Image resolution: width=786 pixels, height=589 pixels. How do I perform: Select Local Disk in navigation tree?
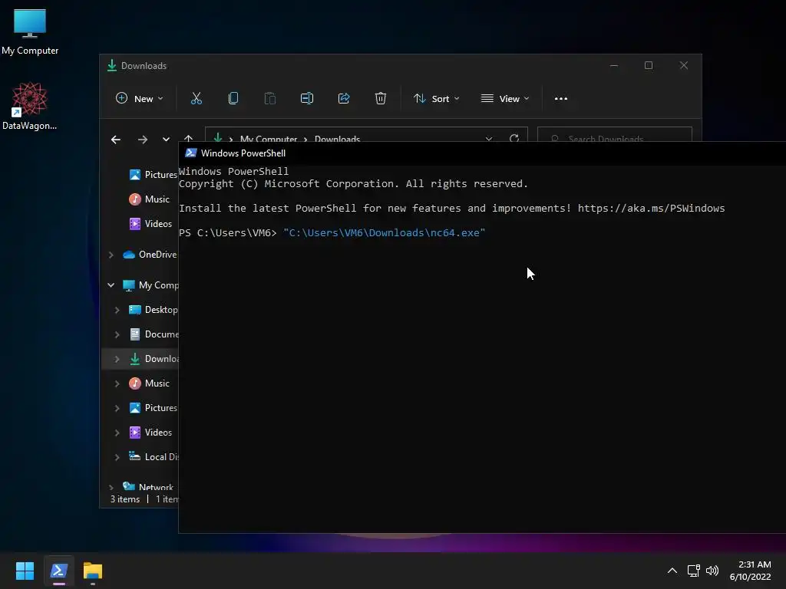tap(154, 457)
